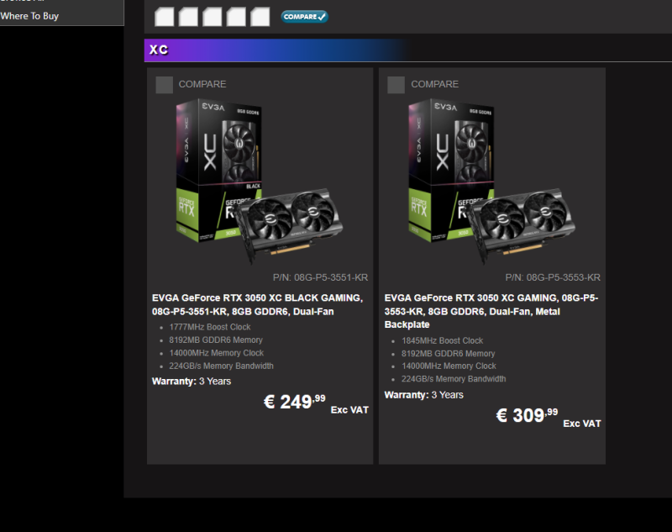Open EVGA GeForce RTX 3050 XC BLACK GAMING title
The width and height of the screenshot is (672, 532).
click(258, 305)
